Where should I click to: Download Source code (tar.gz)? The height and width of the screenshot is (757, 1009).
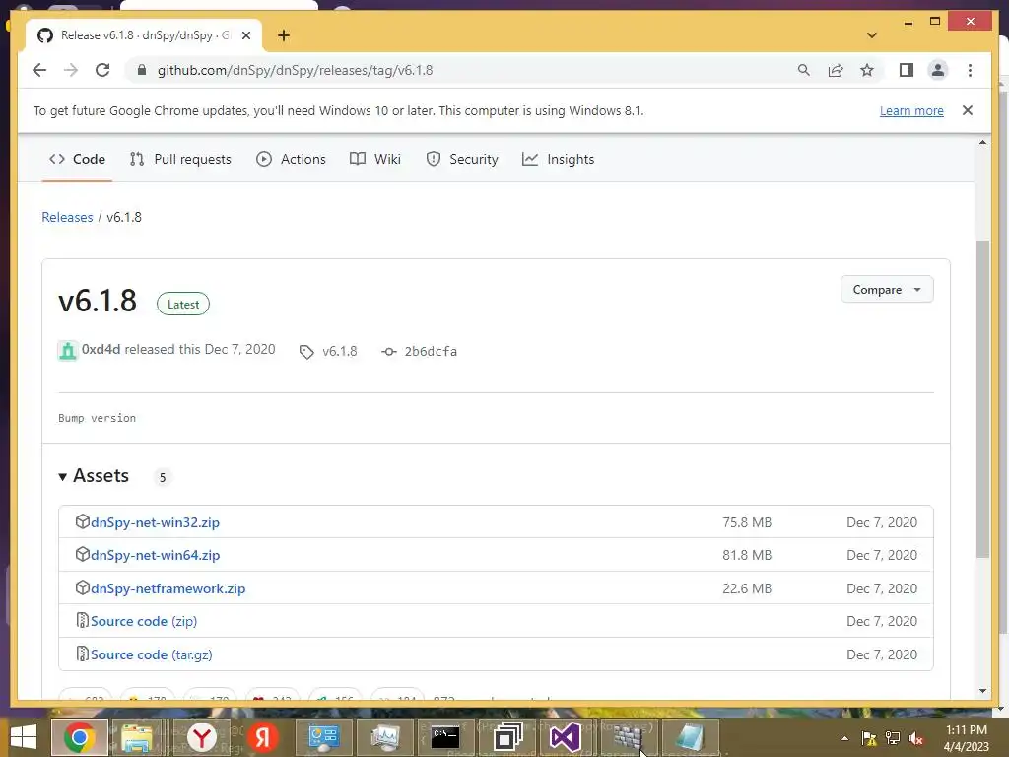(151, 654)
